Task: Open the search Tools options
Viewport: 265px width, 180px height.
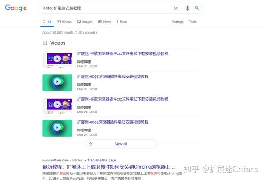Action: (193, 22)
